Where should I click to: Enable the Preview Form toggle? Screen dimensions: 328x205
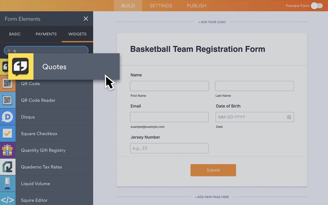[317, 6]
